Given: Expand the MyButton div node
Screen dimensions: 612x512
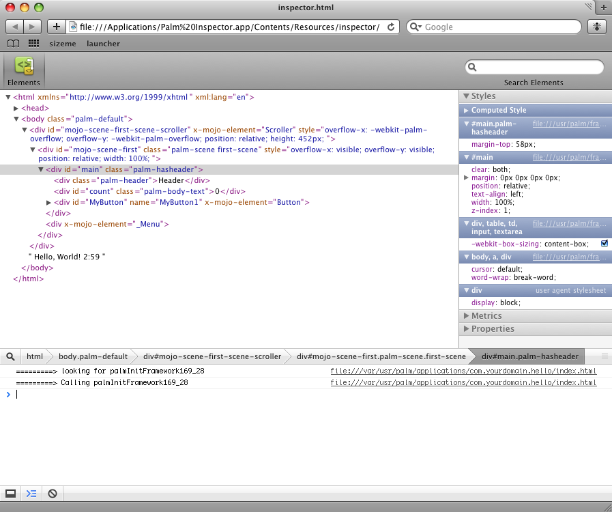Looking at the screenshot, I should [48, 203].
